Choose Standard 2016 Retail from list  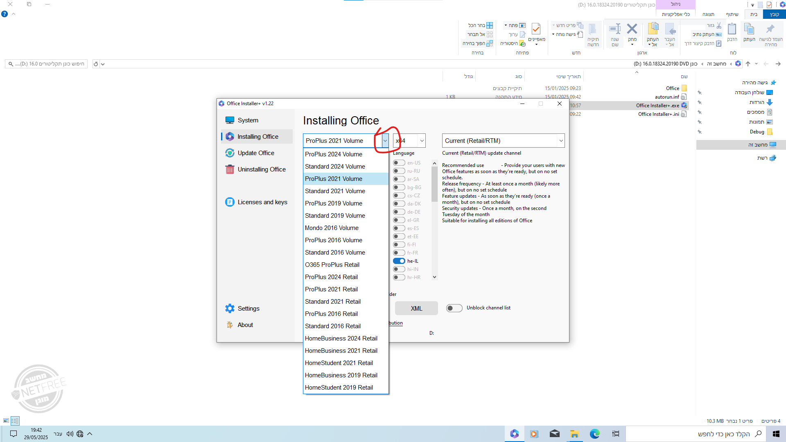pos(346,326)
